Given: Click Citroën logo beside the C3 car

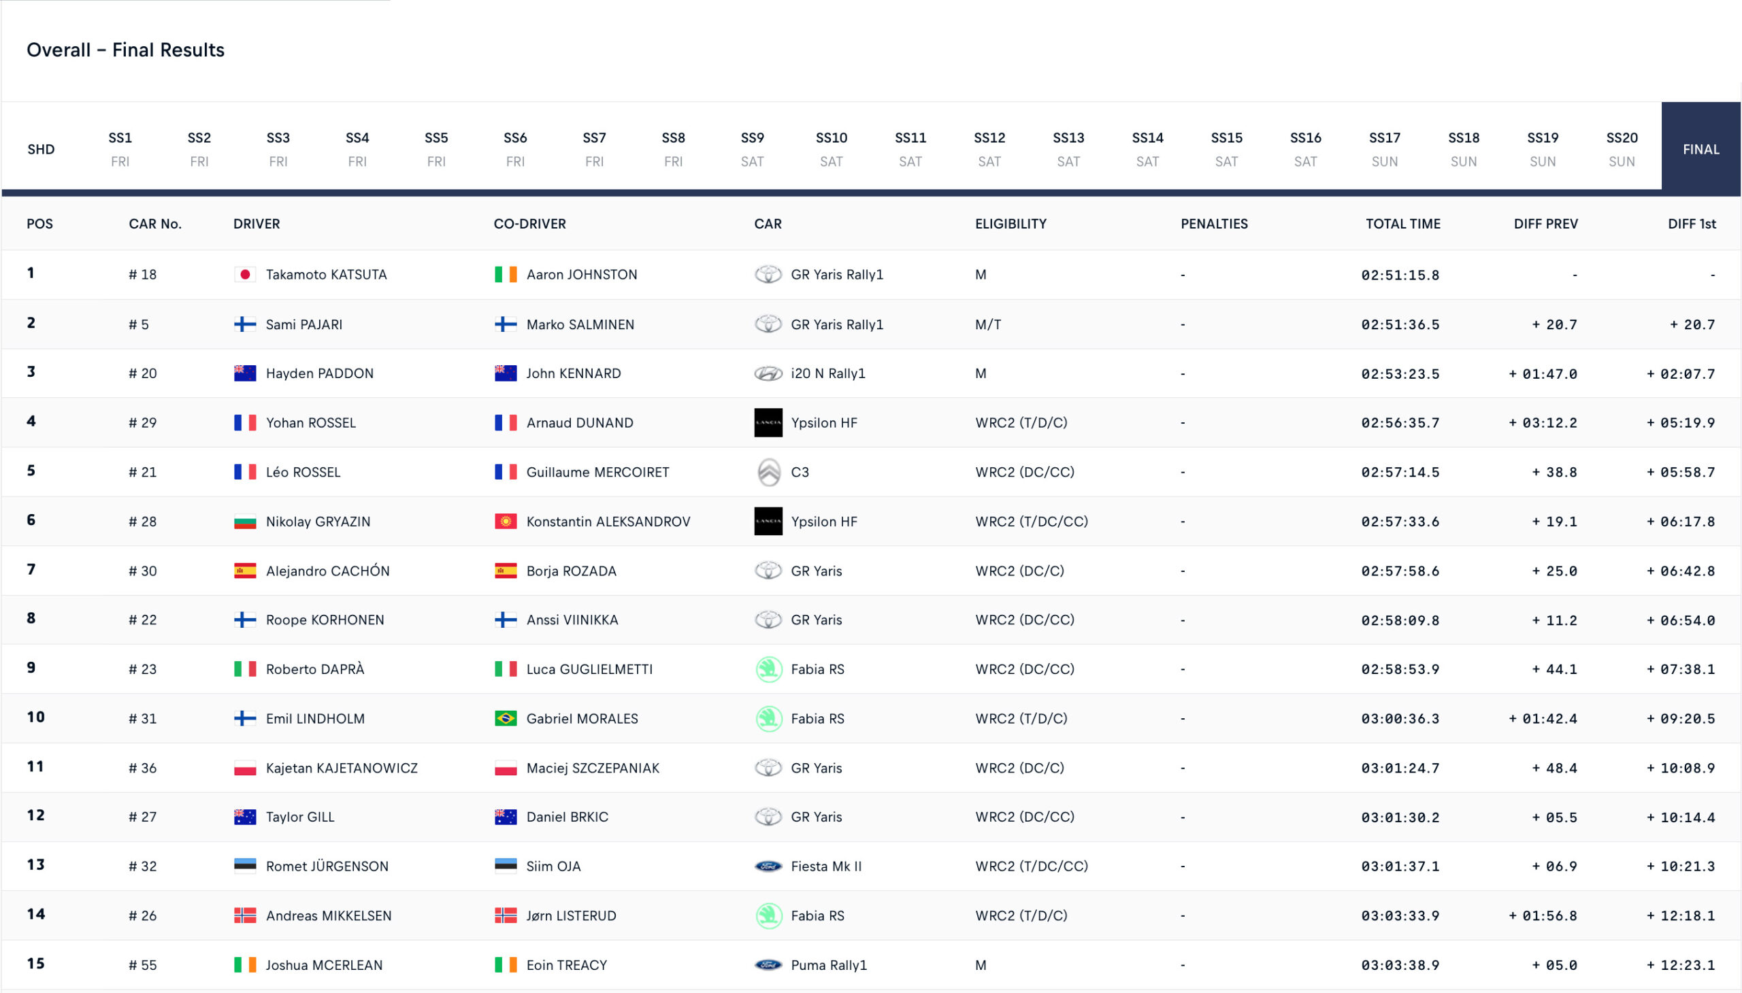Looking at the screenshot, I should coord(768,472).
